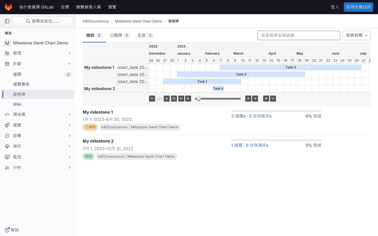Image resolution: width=378 pixels, height=236 pixels.
Task: Click the GitLab fox logo
Action: (8, 7)
